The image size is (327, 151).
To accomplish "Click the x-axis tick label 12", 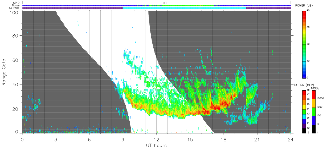I will [156, 139].
